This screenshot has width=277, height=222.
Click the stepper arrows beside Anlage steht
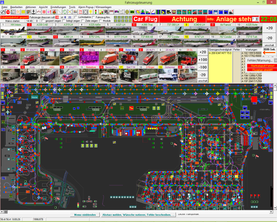(x=257, y=19)
